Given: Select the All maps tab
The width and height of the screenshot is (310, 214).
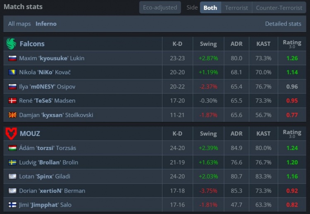Looking at the screenshot, I should (x=19, y=24).
